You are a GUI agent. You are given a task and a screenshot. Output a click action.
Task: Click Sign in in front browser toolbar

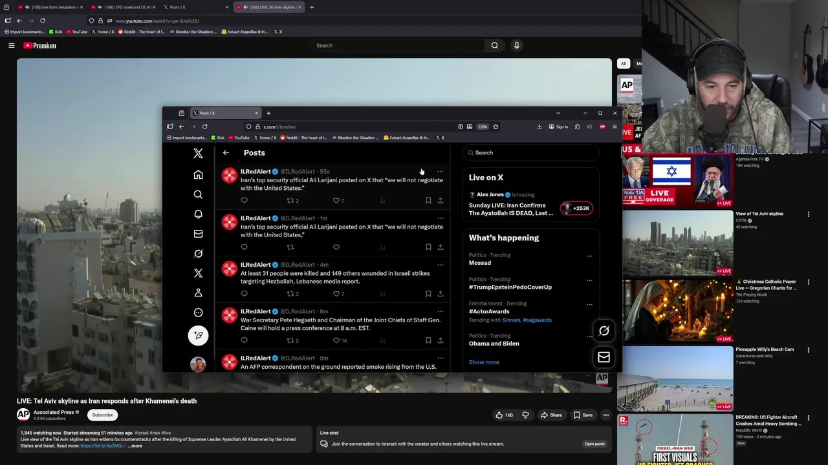(558, 127)
